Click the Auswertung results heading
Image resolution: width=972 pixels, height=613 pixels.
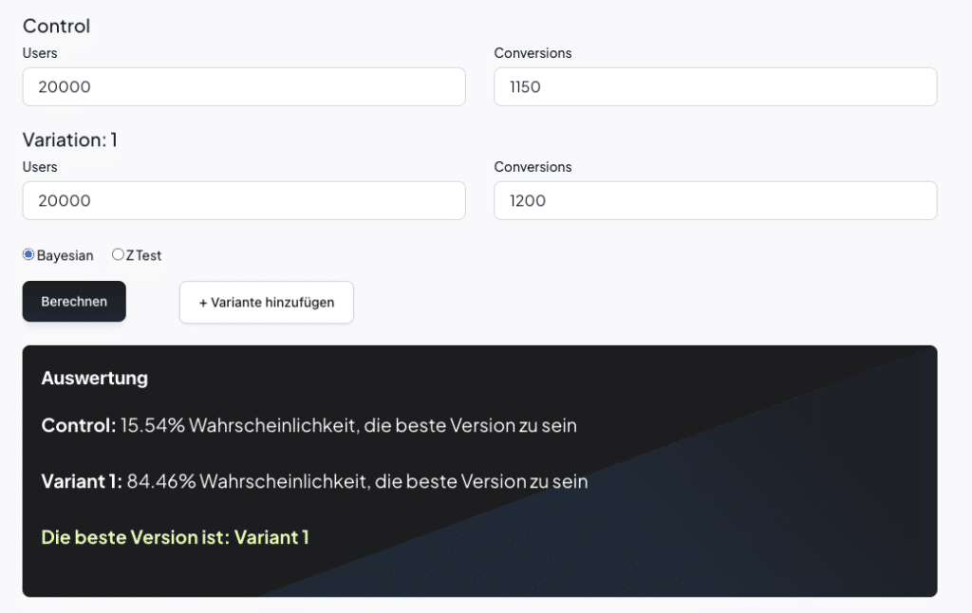pyautogui.click(x=94, y=378)
